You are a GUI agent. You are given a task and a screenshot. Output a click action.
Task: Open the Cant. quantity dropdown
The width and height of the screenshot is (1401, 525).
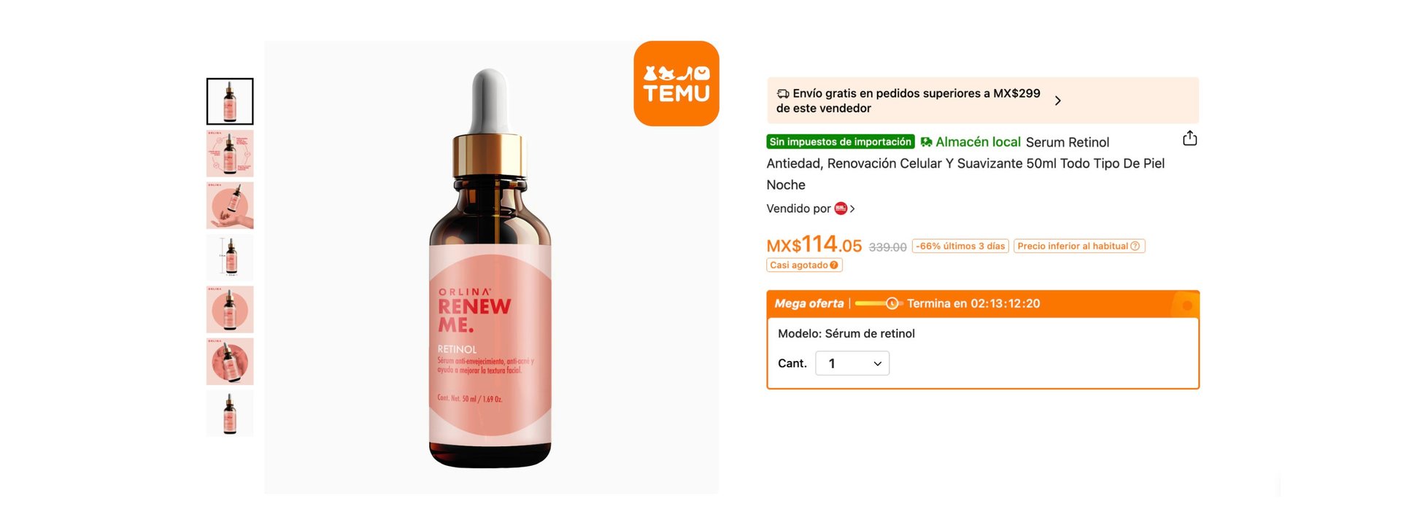[852, 363]
